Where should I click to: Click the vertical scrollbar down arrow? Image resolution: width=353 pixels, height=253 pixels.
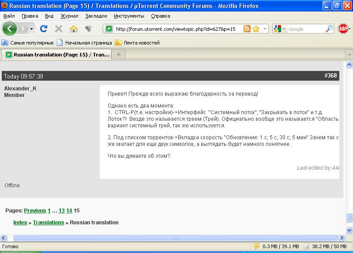(349, 230)
